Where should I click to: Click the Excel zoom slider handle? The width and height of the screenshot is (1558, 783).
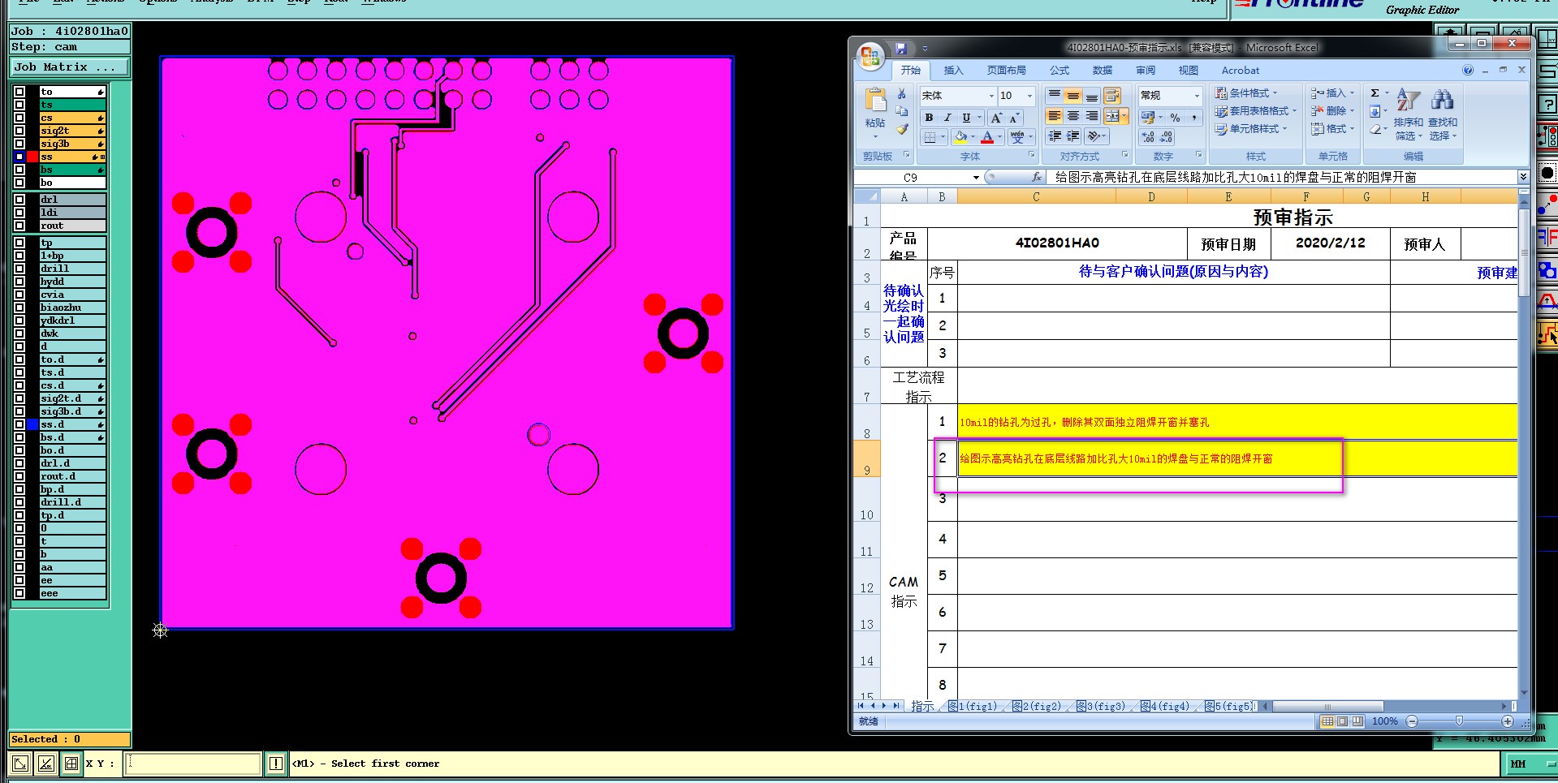click(x=1459, y=721)
